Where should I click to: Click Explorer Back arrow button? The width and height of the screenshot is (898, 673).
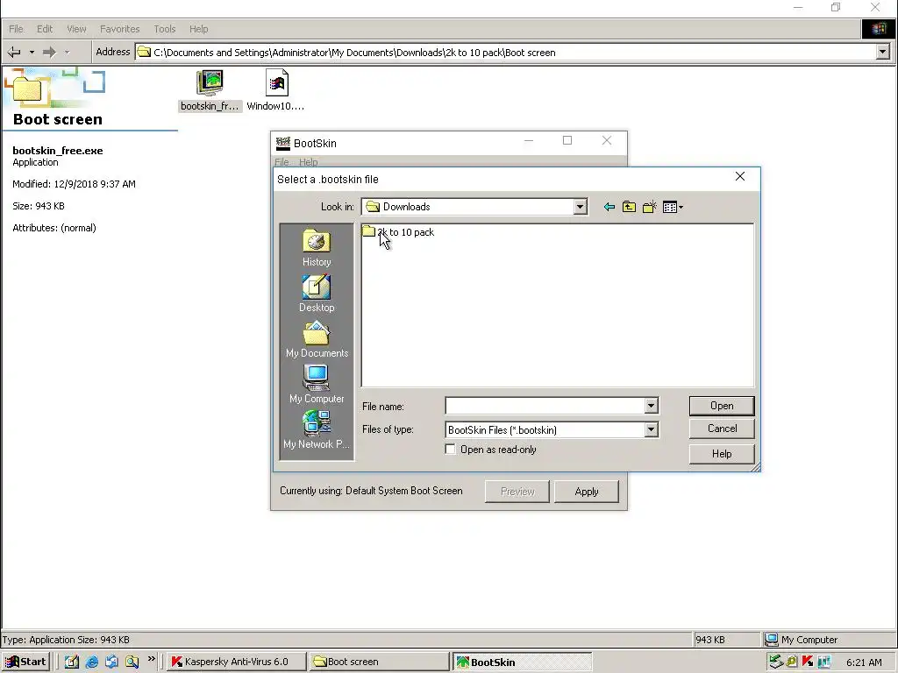click(x=14, y=52)
